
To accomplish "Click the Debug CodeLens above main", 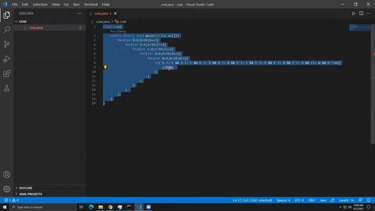I will pyautogui.click(x=121, y=31).
